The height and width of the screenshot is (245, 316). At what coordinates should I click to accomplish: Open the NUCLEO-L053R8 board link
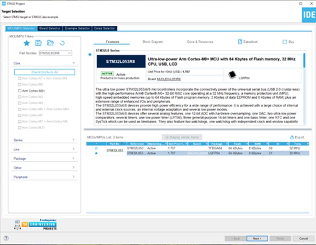click(x=168, y=79)
